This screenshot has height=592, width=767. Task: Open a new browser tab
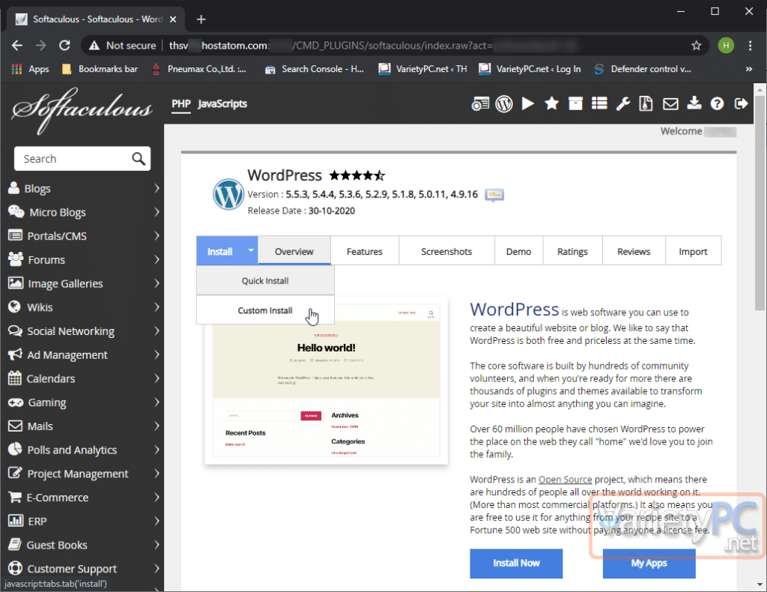[201, 19]
